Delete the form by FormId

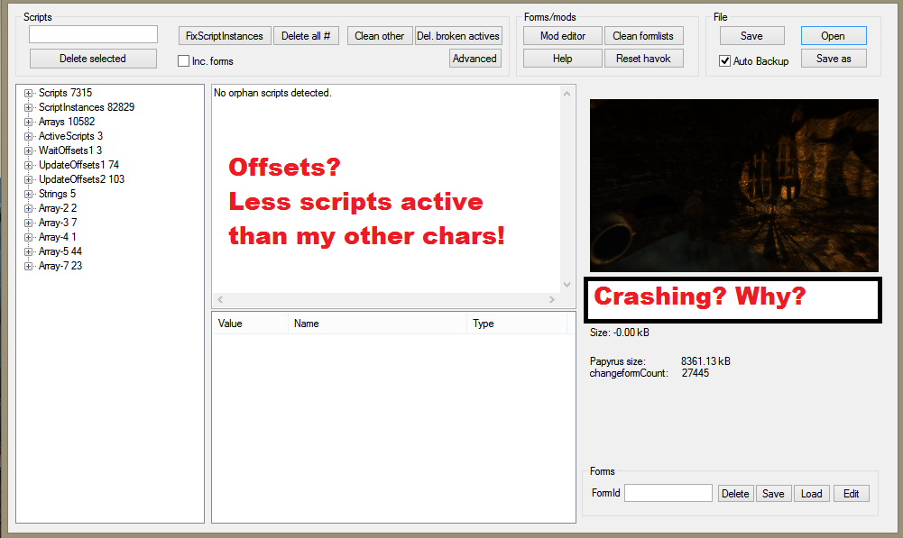(735, 493)
